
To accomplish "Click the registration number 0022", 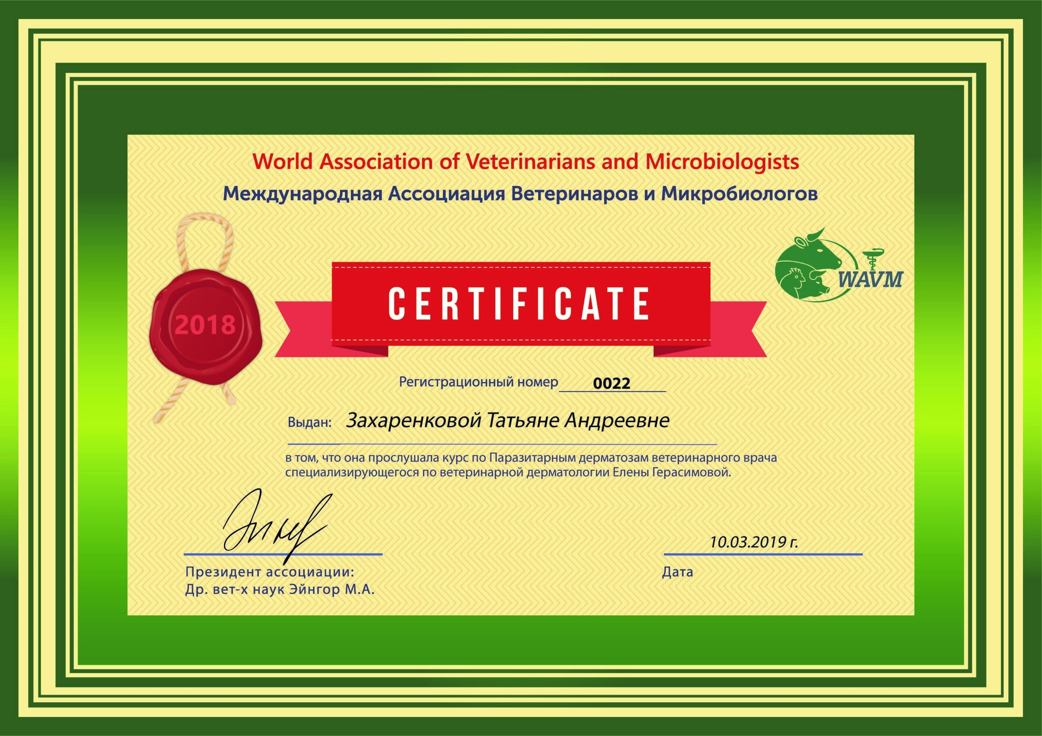I will [612, 383].
